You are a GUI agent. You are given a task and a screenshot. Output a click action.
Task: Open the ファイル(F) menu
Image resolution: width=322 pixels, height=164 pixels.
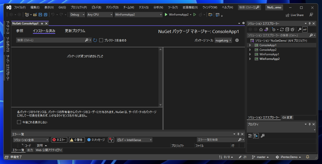pos(20,8)
